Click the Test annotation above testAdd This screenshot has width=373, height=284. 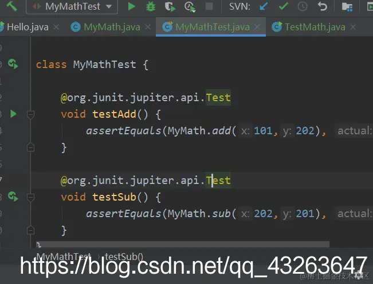pyautogui.click(x=218, y=98)
